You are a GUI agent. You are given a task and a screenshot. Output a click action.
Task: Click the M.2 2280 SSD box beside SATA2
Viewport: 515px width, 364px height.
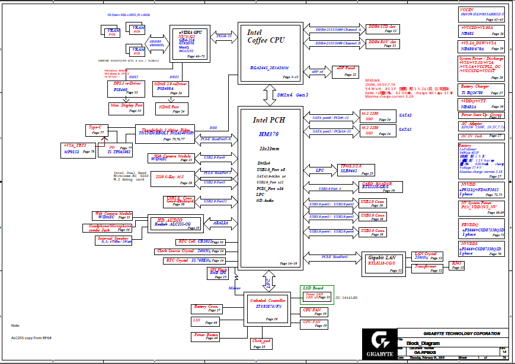click(x=378, y=131)
